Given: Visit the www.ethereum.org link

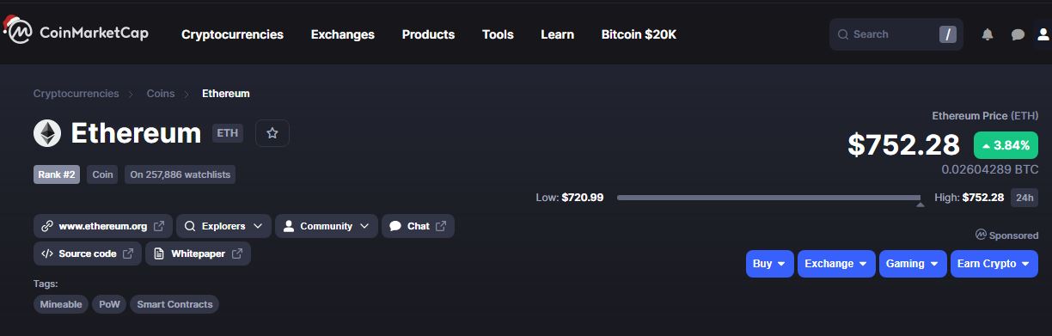Looking at the screenshot, I should (103, 226).
